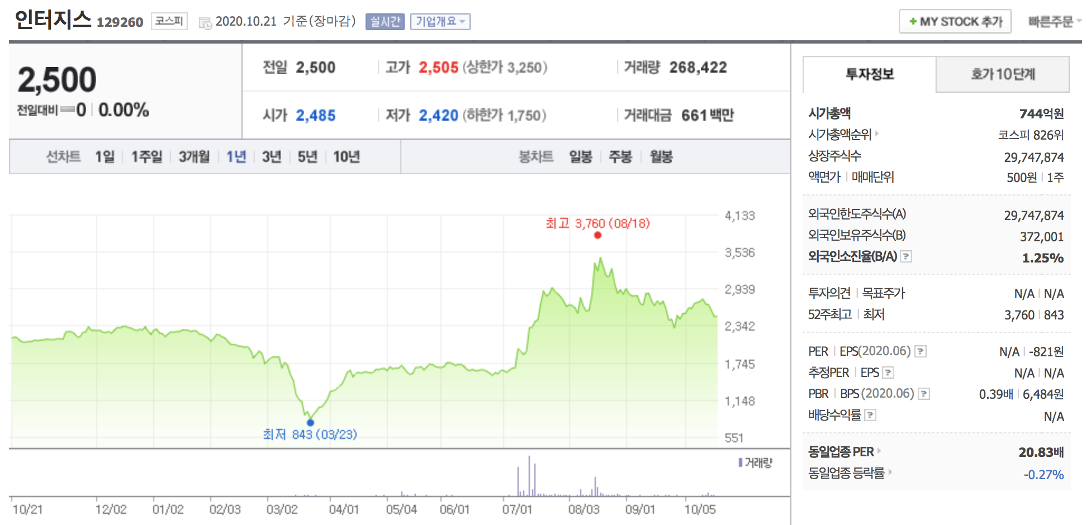Switch to the 호가10단계 tab
This screenshot has height=525, width=1091.
click(x=1003, y=74)
